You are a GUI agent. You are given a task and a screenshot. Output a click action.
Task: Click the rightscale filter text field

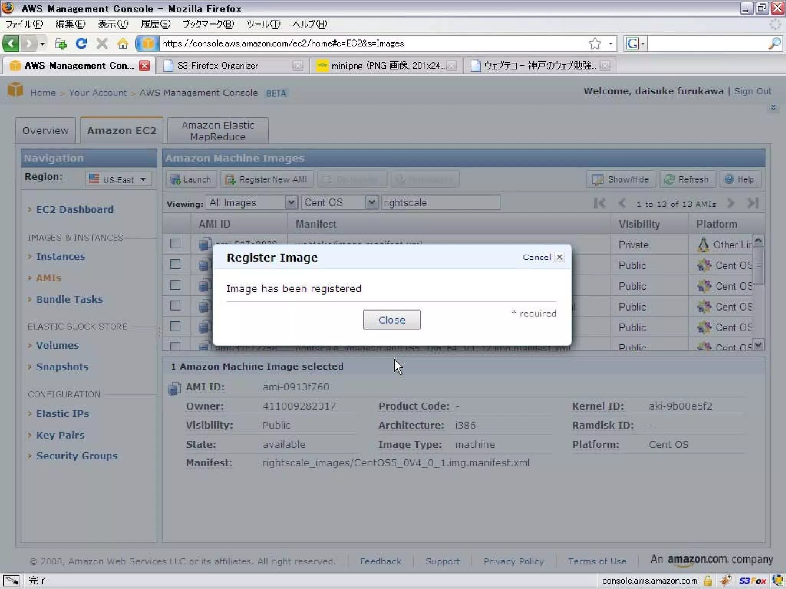point(441,202)
